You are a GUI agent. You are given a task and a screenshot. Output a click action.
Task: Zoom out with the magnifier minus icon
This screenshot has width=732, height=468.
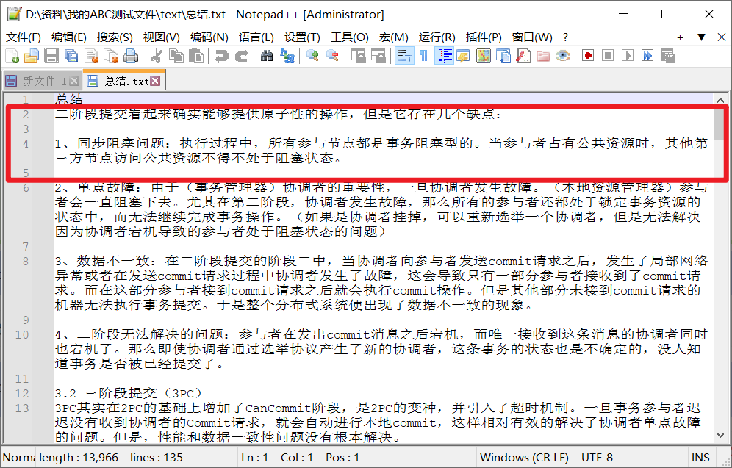pyautogui.click(x=332, y=56)
